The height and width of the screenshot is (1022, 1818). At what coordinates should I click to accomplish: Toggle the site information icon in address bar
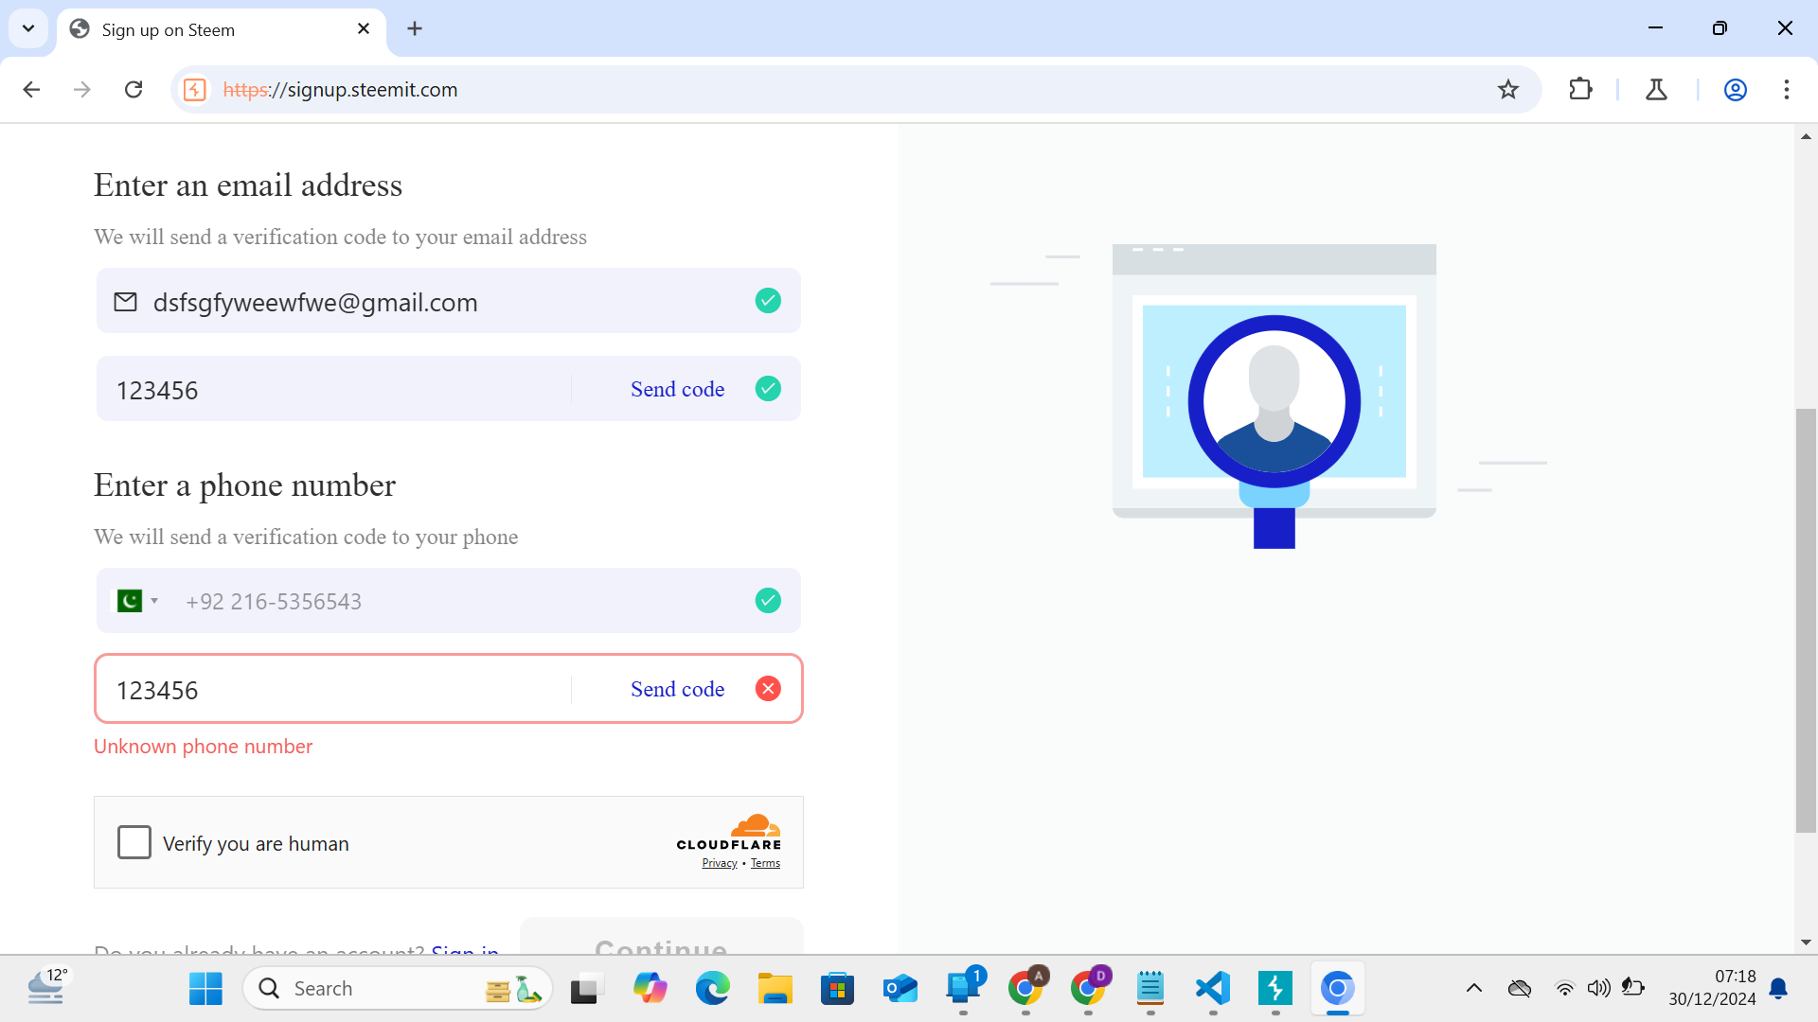[194, 90]
